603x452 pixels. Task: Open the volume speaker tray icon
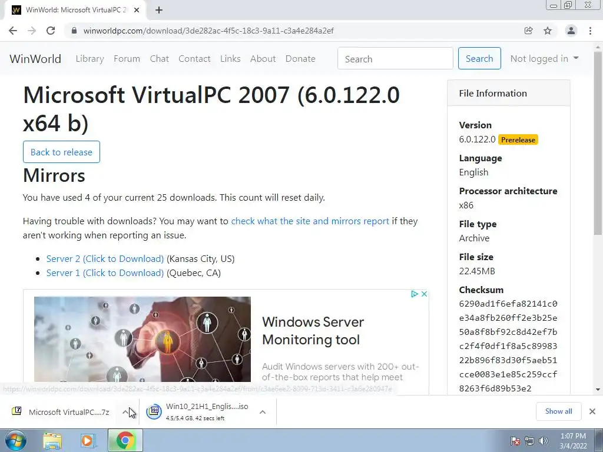coord(543,441)
